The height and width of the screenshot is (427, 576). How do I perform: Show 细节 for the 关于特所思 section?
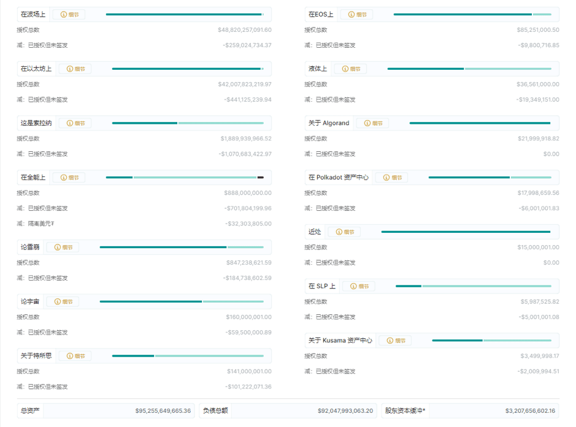click(x=75, y=356)
